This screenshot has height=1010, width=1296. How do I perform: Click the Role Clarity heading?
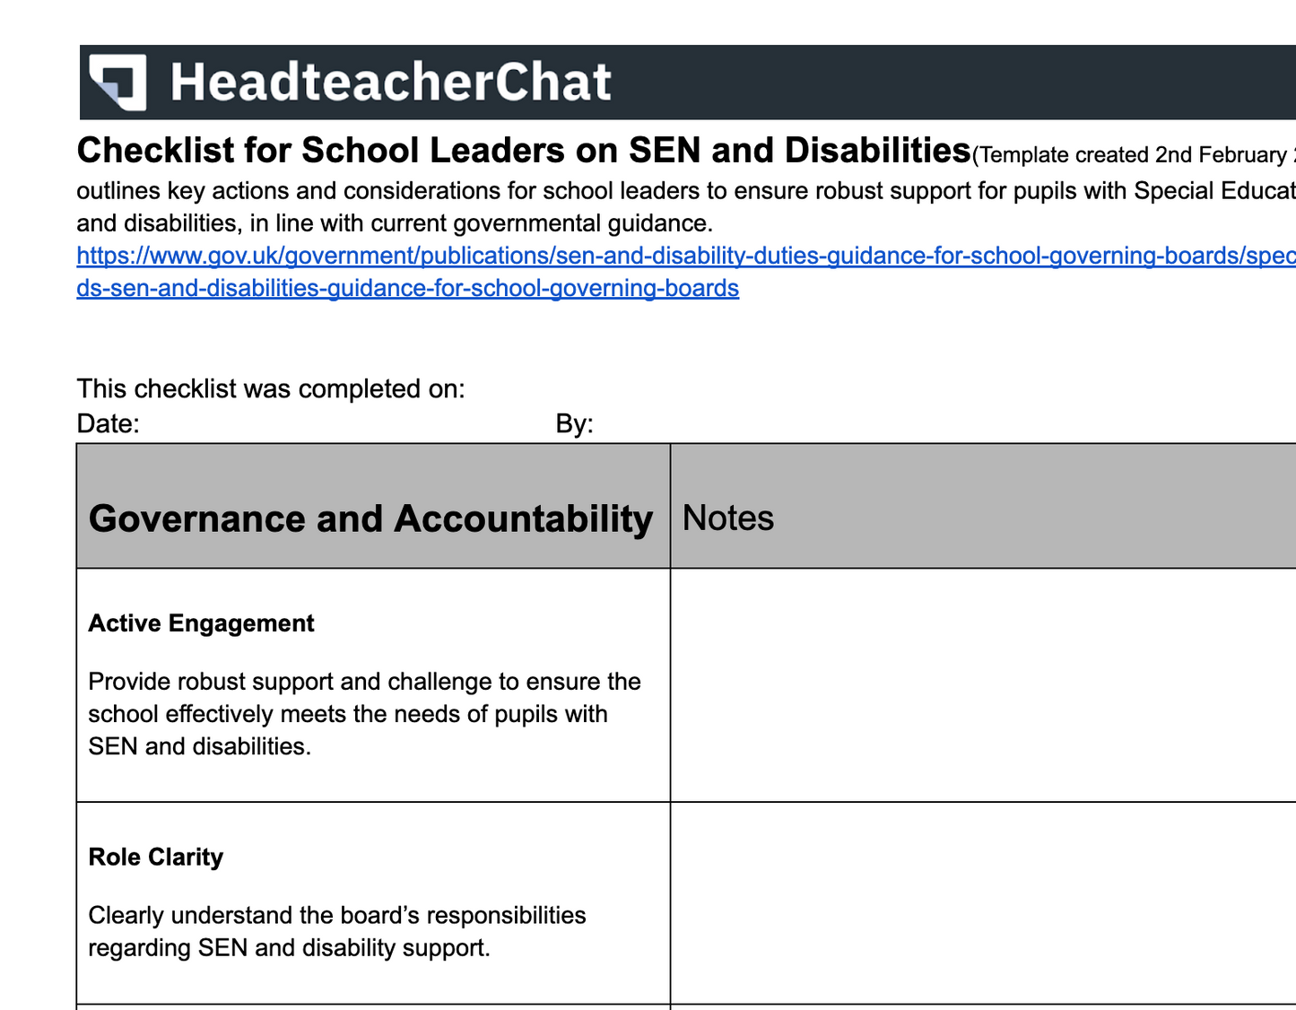[x=156, y=857]
